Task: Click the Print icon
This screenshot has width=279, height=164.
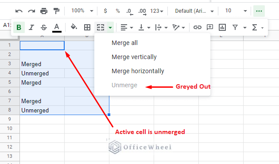Action: coord(44,11)
